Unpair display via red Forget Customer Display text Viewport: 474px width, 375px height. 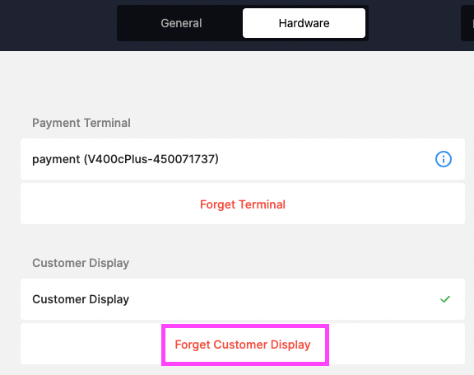click(x=243, y=345)
